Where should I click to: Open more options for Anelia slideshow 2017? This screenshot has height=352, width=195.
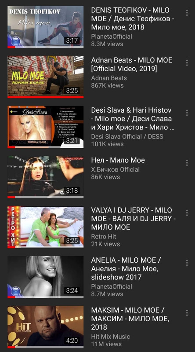coord(187,263)
